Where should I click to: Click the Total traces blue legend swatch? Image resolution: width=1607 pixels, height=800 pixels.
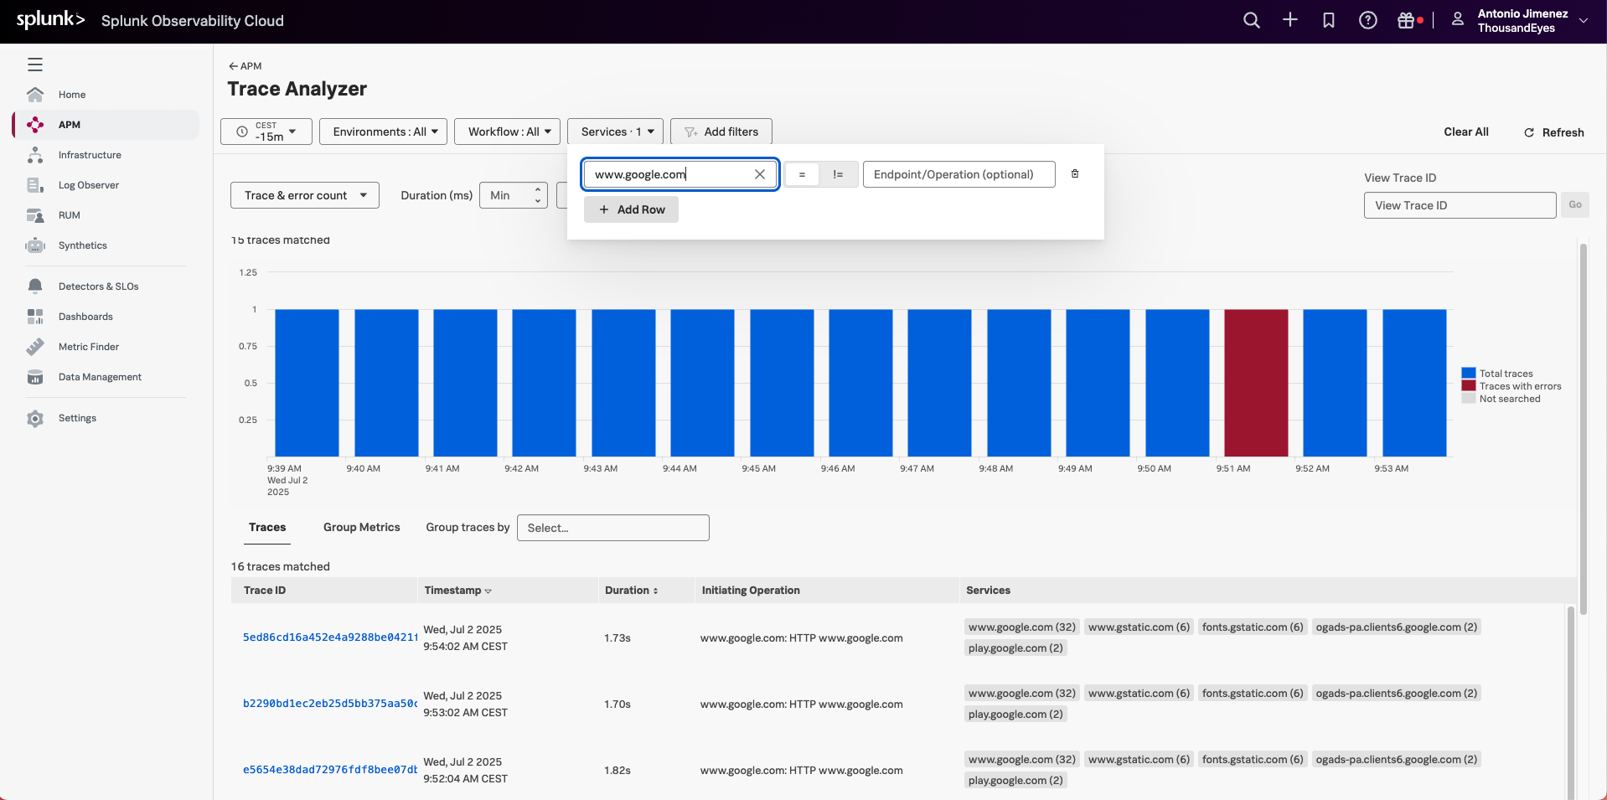point(1469,373)
